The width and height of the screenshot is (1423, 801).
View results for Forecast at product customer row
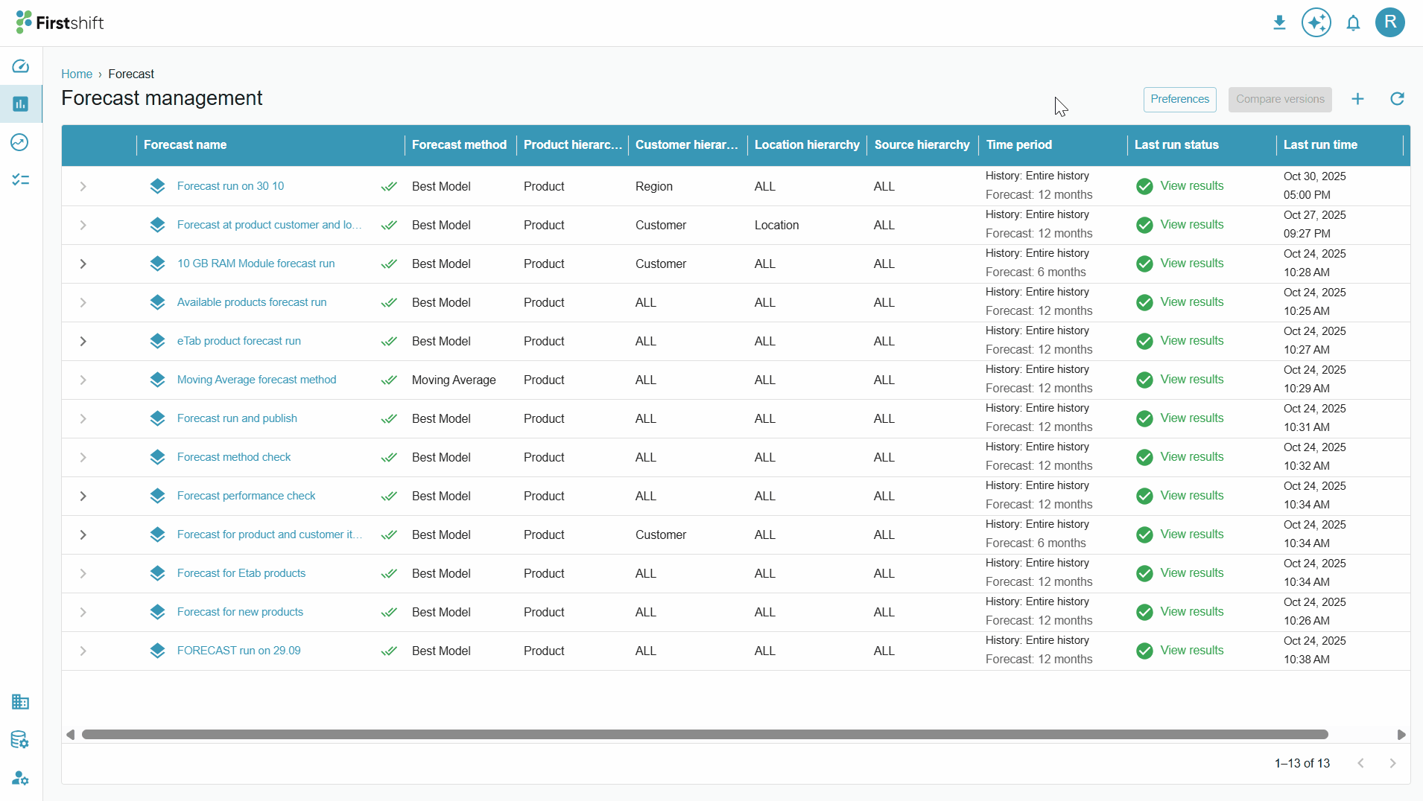(x=1191, y=225)
